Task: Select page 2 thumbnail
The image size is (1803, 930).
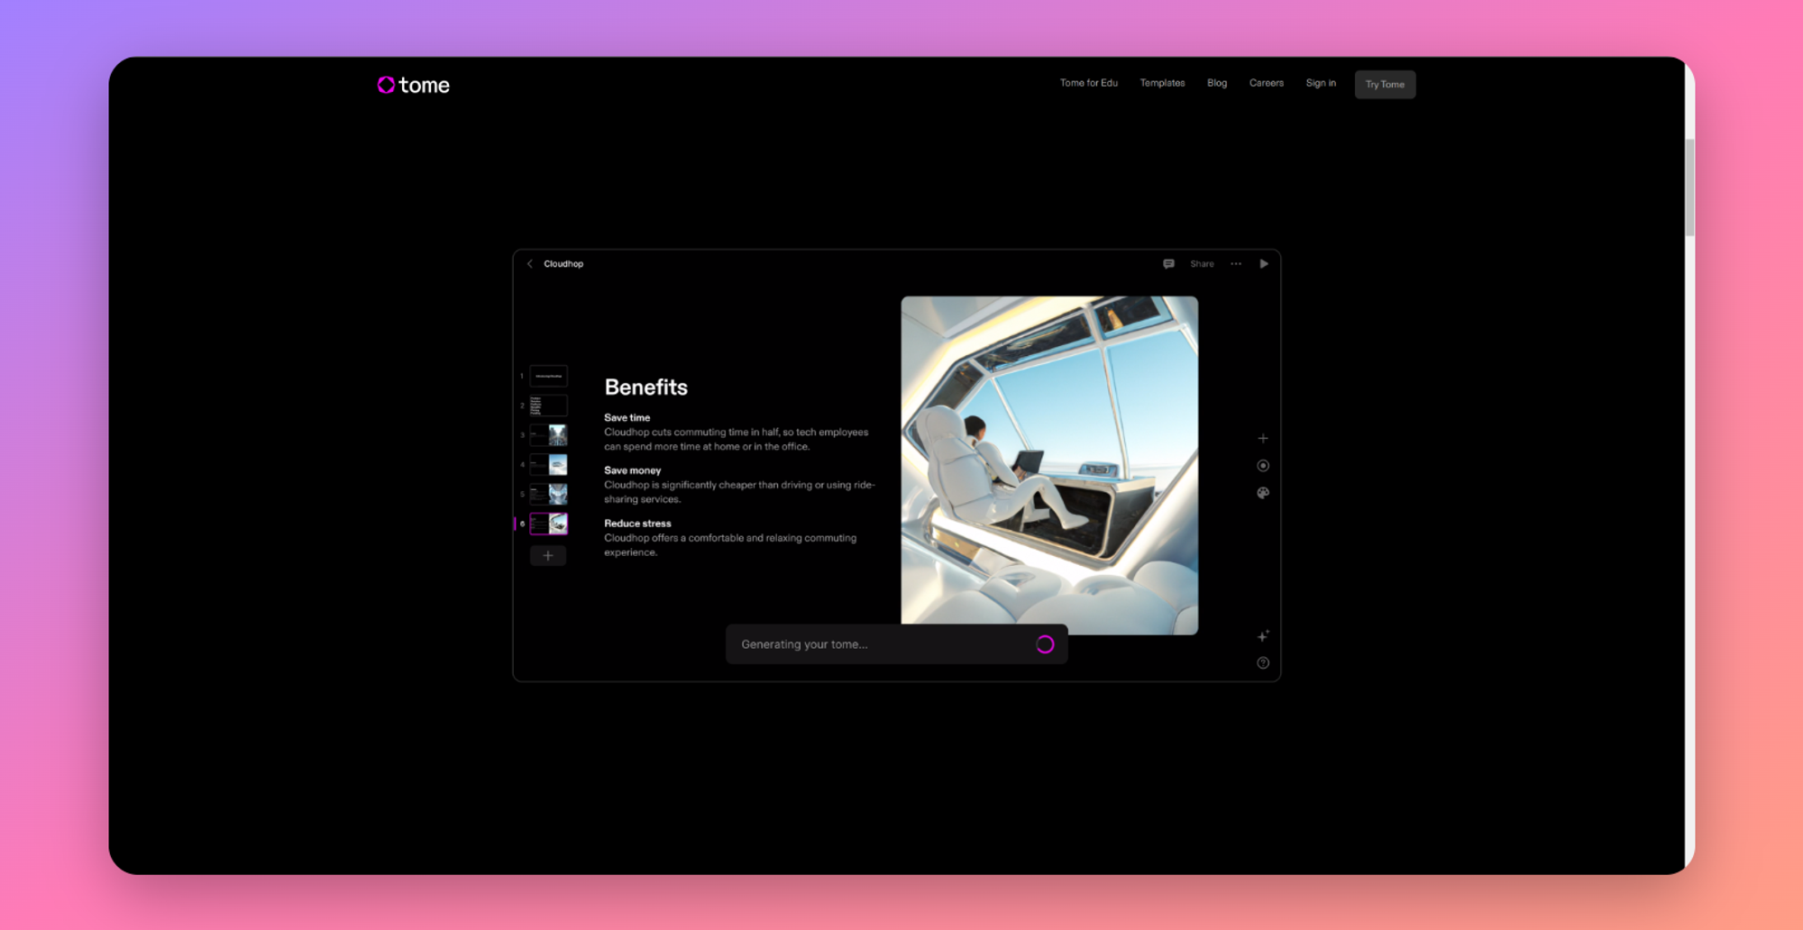Action: point(548,406)
